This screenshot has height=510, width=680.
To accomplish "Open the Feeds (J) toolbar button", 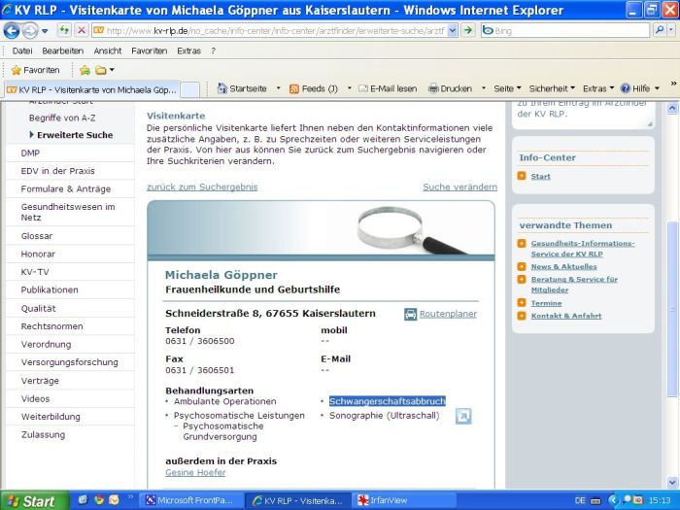I will click(x=314, y=89).
